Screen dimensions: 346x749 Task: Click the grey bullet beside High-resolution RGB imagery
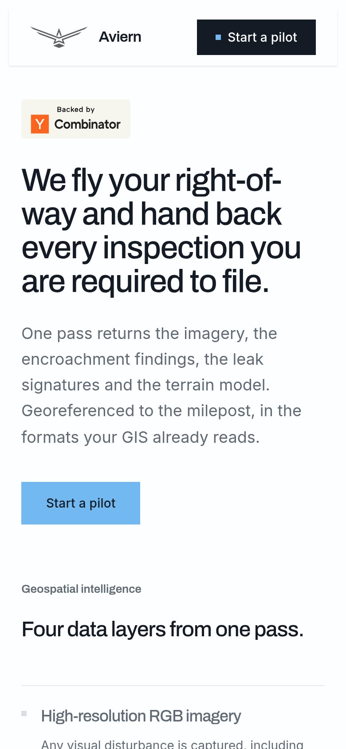pyautogui.click(x=24, y=714)
